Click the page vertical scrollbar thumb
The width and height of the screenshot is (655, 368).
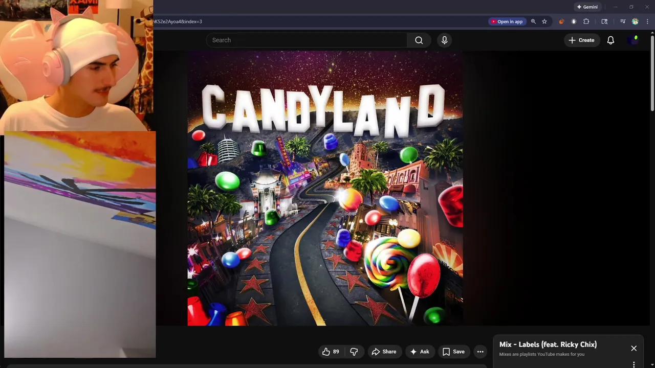(x=652, y=72)
